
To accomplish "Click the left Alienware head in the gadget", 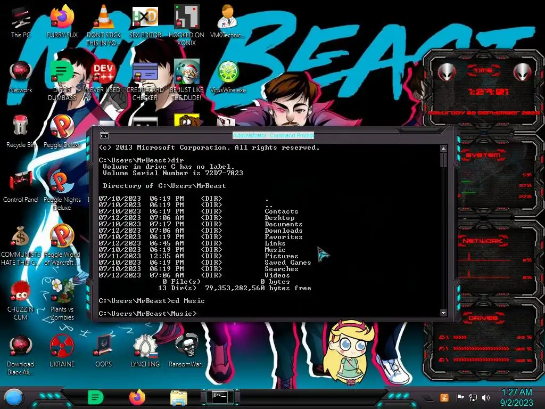I will point(447,72).
